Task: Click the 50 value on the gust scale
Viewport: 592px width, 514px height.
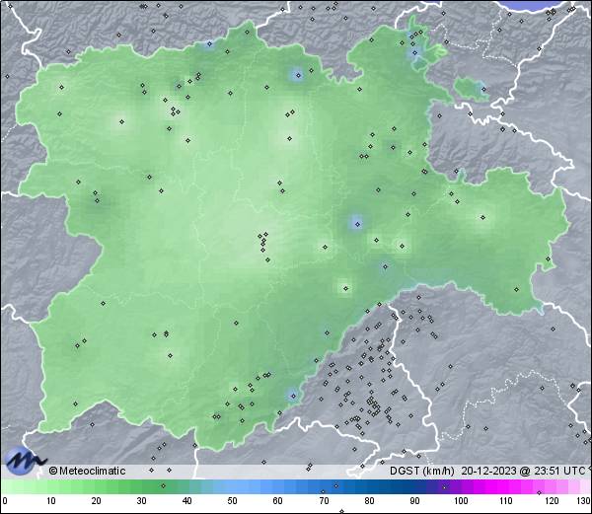Action: click(x=232, y=501)
